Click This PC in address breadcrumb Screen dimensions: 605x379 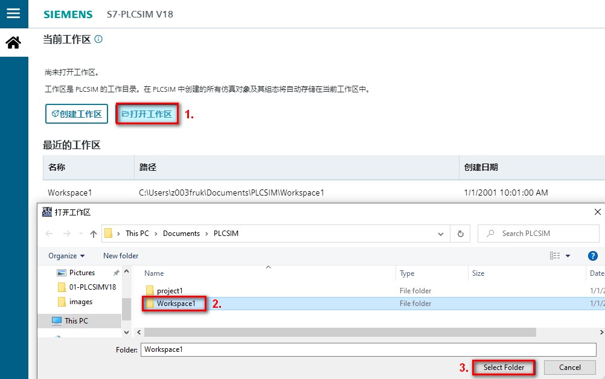(x=137, y=234)
